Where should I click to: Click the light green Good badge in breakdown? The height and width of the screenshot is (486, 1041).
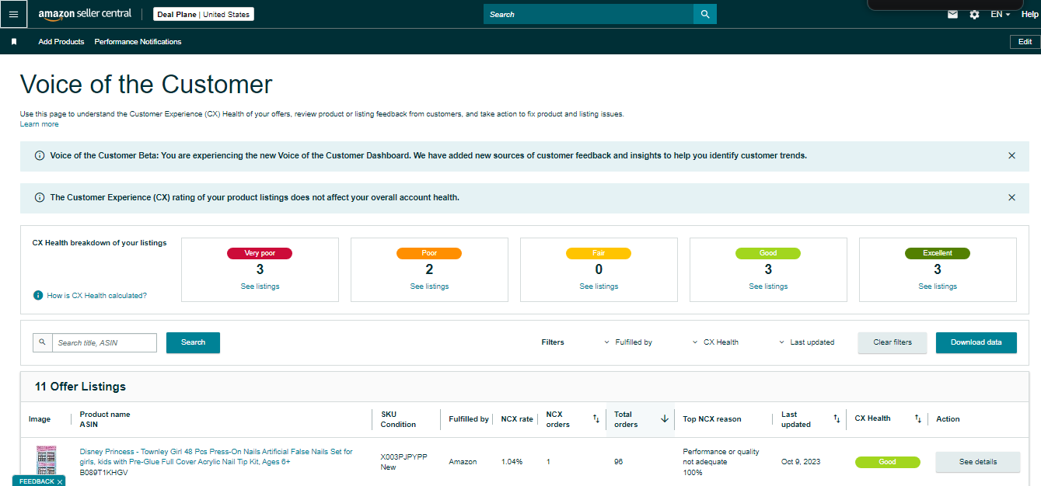(x=768, y=253)
